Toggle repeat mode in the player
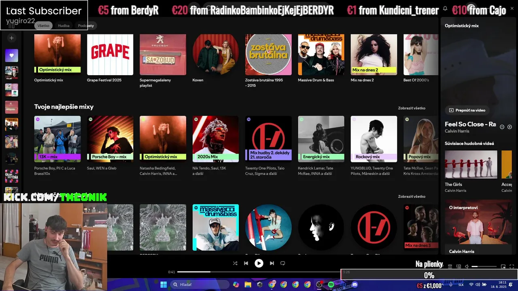Image resolution: width=518 pixels, height=291 pixels. coord(283,263)
